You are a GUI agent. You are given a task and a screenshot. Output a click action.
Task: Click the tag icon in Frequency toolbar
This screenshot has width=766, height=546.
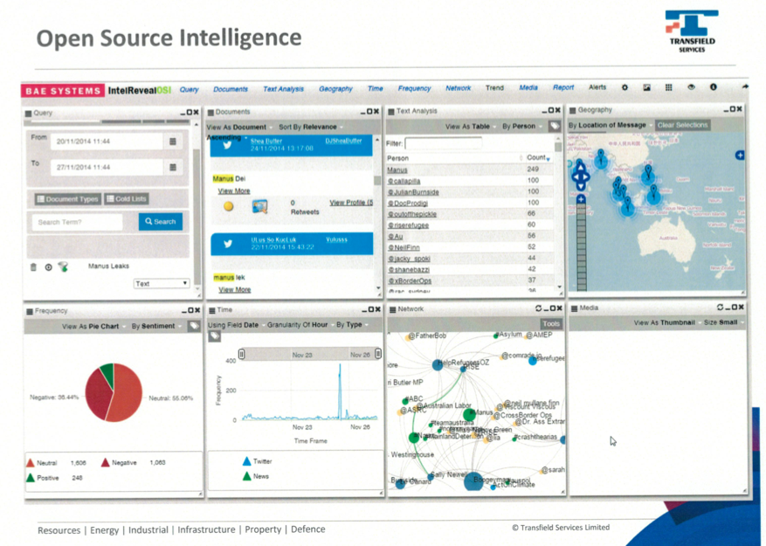[x=194, y=326]
